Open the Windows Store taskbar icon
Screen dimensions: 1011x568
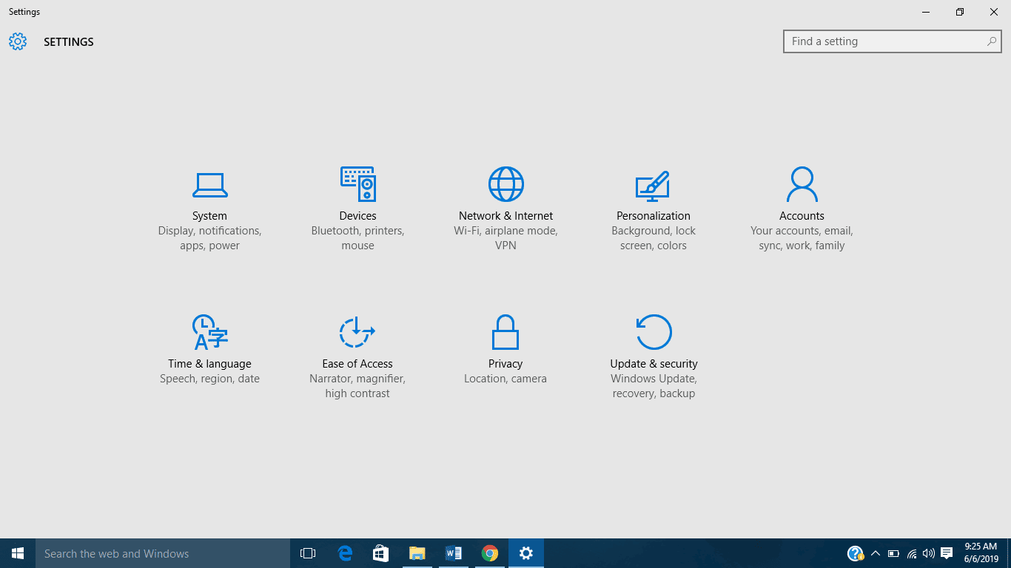pos(380,553)
